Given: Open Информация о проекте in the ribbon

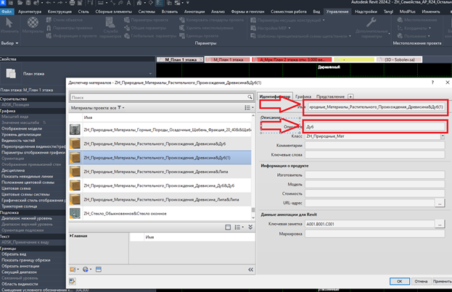Looking at the screenshot, I should pos(72,36).
